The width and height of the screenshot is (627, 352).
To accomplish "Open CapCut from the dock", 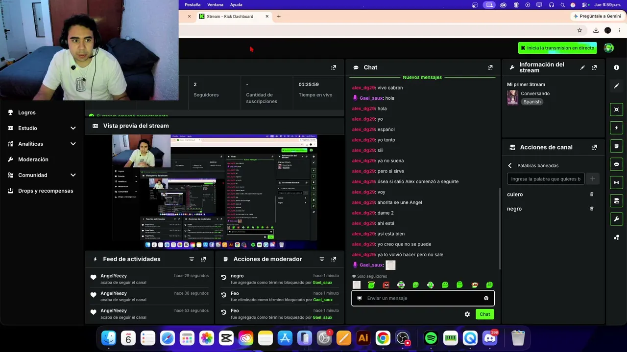I will (x=226, y=338).
